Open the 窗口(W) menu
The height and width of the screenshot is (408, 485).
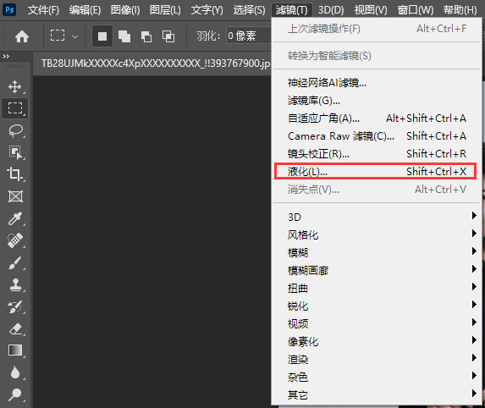pos(416,10)
